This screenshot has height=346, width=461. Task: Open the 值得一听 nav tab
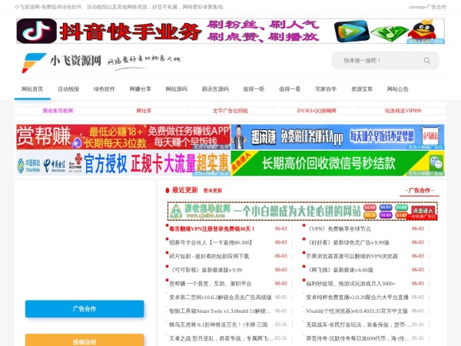coord(254,89)
